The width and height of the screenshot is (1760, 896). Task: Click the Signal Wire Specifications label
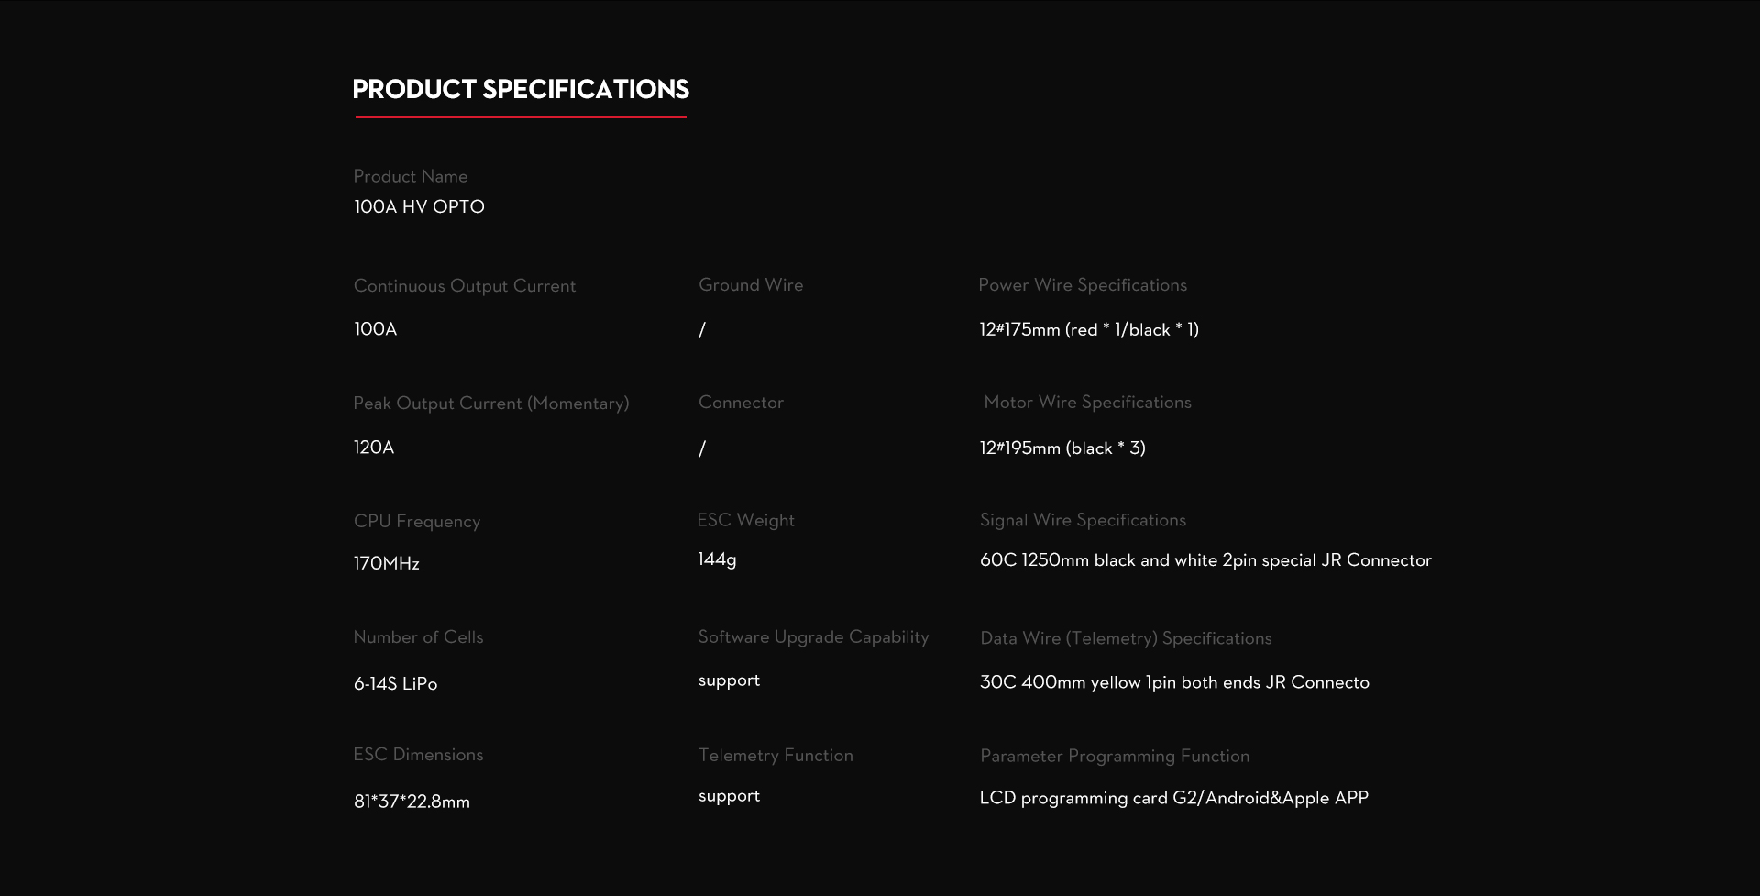coord(1083,521)
